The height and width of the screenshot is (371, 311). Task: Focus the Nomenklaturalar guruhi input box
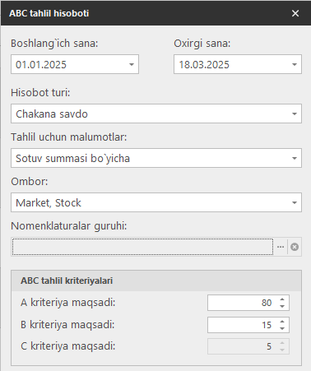pyautogui.click(x=142, y=247)
